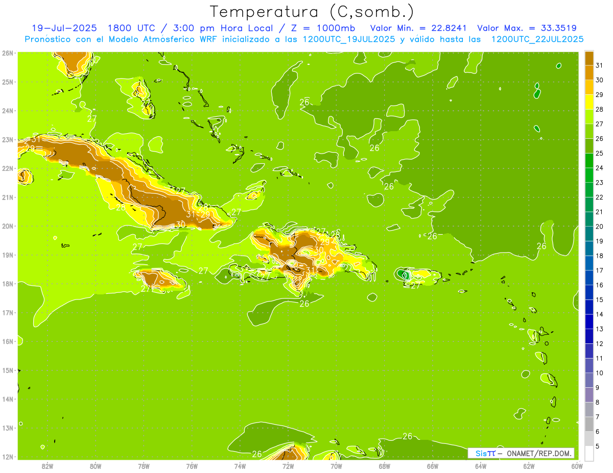Click the "ONAMET/REP.DOM." credit label
Viewport: 613px width, 473px height.
click(x=539, y=453)
